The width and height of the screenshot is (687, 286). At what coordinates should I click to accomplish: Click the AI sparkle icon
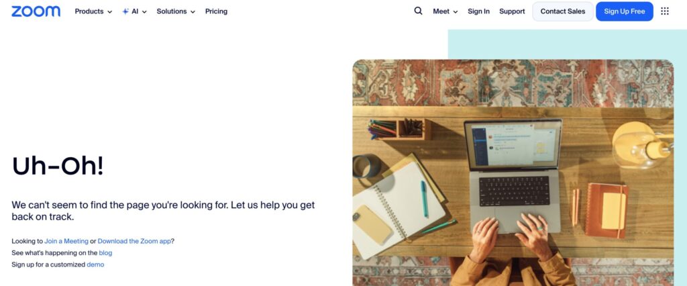pos(125,11)
